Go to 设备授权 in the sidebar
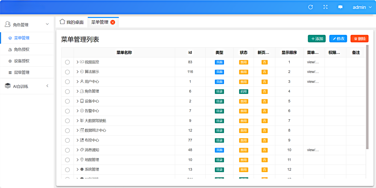 (27, 61)
